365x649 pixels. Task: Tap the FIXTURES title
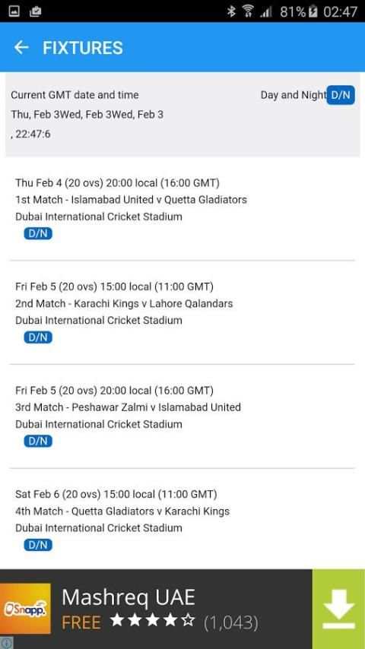83,48
